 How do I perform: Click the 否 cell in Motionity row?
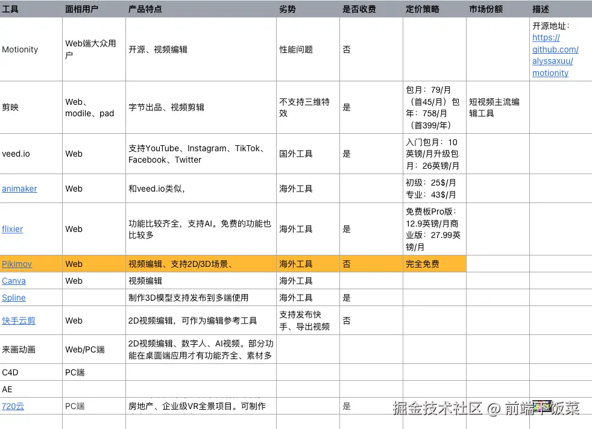coord(371,49)
